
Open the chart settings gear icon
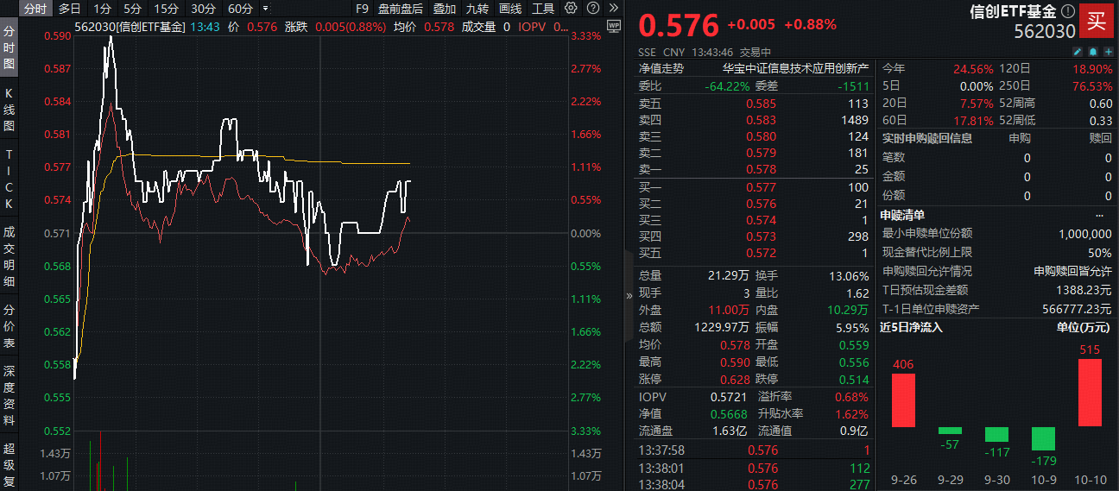point(571,9)
